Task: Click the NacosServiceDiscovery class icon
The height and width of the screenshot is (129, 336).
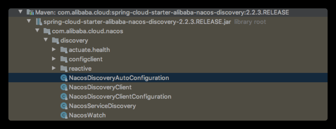Action: coord(64,106)
